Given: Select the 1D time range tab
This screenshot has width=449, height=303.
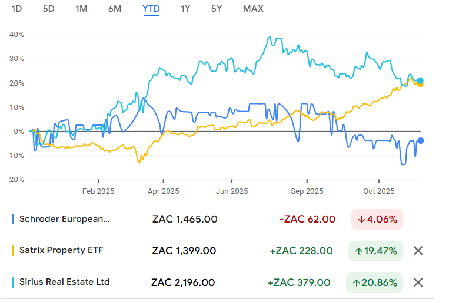Looking at the screenshot, I should (x=17, y=9).
